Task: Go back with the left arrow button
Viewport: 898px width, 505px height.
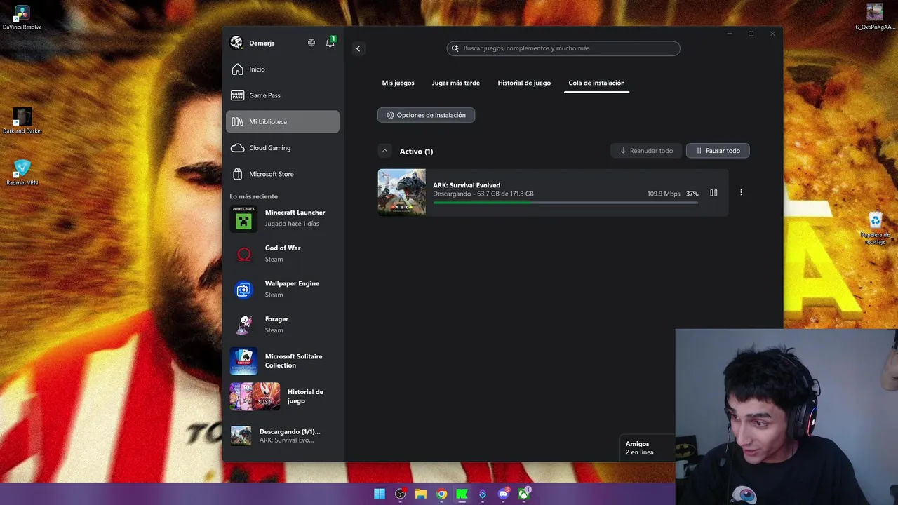Action: [x=358, y=48]
